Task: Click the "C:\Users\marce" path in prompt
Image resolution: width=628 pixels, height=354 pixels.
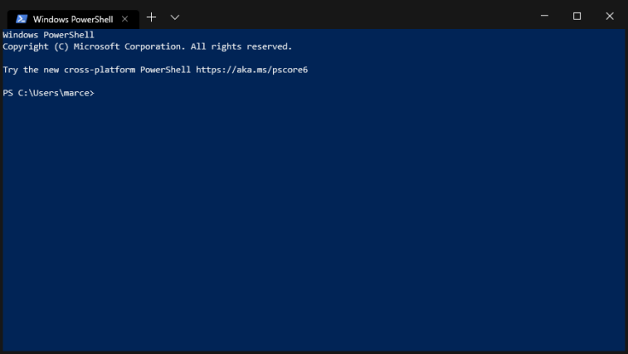Action: point(54,93)
